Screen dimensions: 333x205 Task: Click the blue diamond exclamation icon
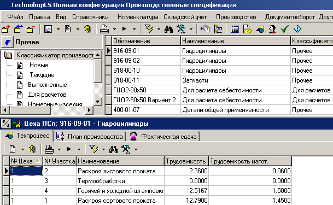[297, 29]
